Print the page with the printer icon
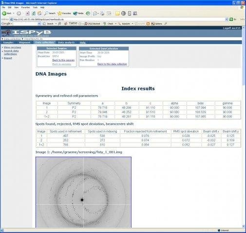Viewport: 246px width, 233px height. tap(102, 13)
